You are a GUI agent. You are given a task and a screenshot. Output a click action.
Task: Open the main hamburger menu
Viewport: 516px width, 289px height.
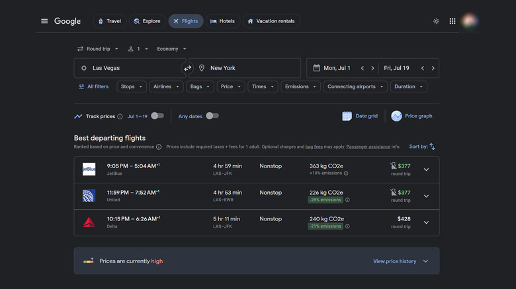click(44, 21)
